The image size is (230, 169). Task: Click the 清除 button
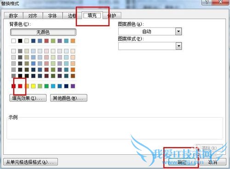click(x=209, y=148)
